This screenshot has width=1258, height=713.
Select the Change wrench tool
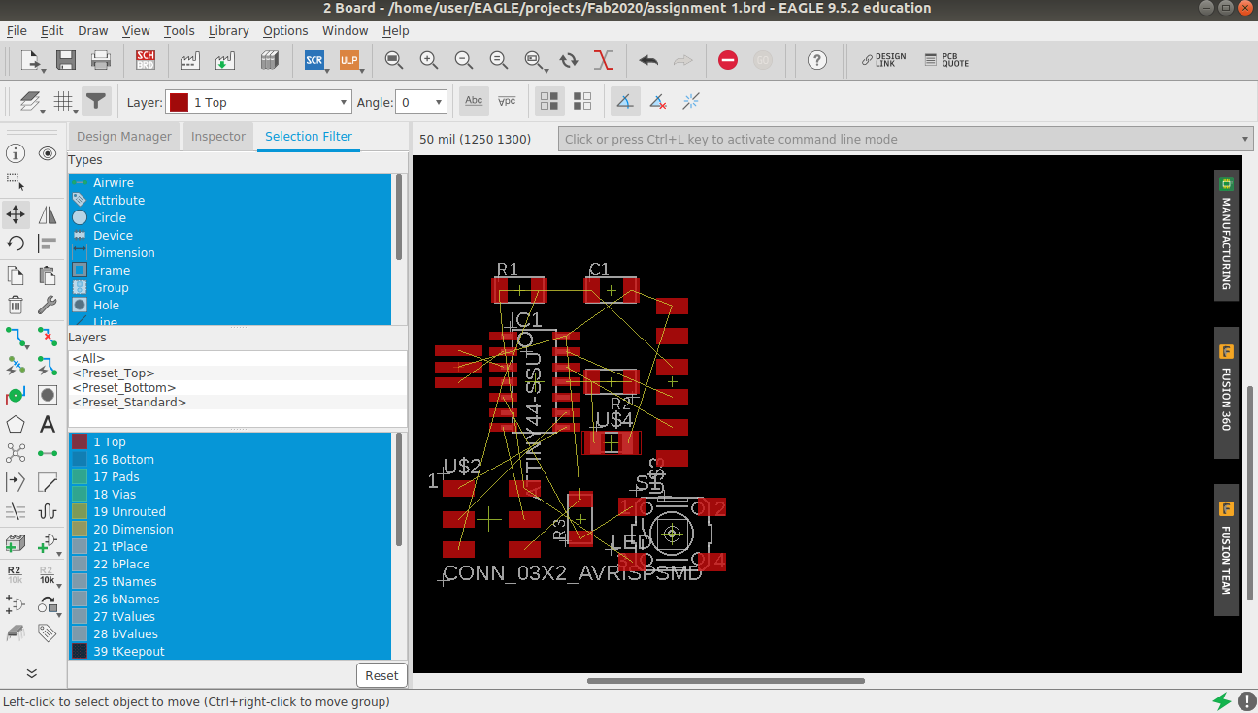coord(48,305)
